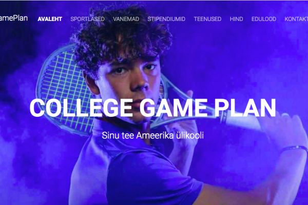The width and height of the screenshot is (308, 205).
Task: Go to the SPORTLASED menu item
Action: point(87,19)
